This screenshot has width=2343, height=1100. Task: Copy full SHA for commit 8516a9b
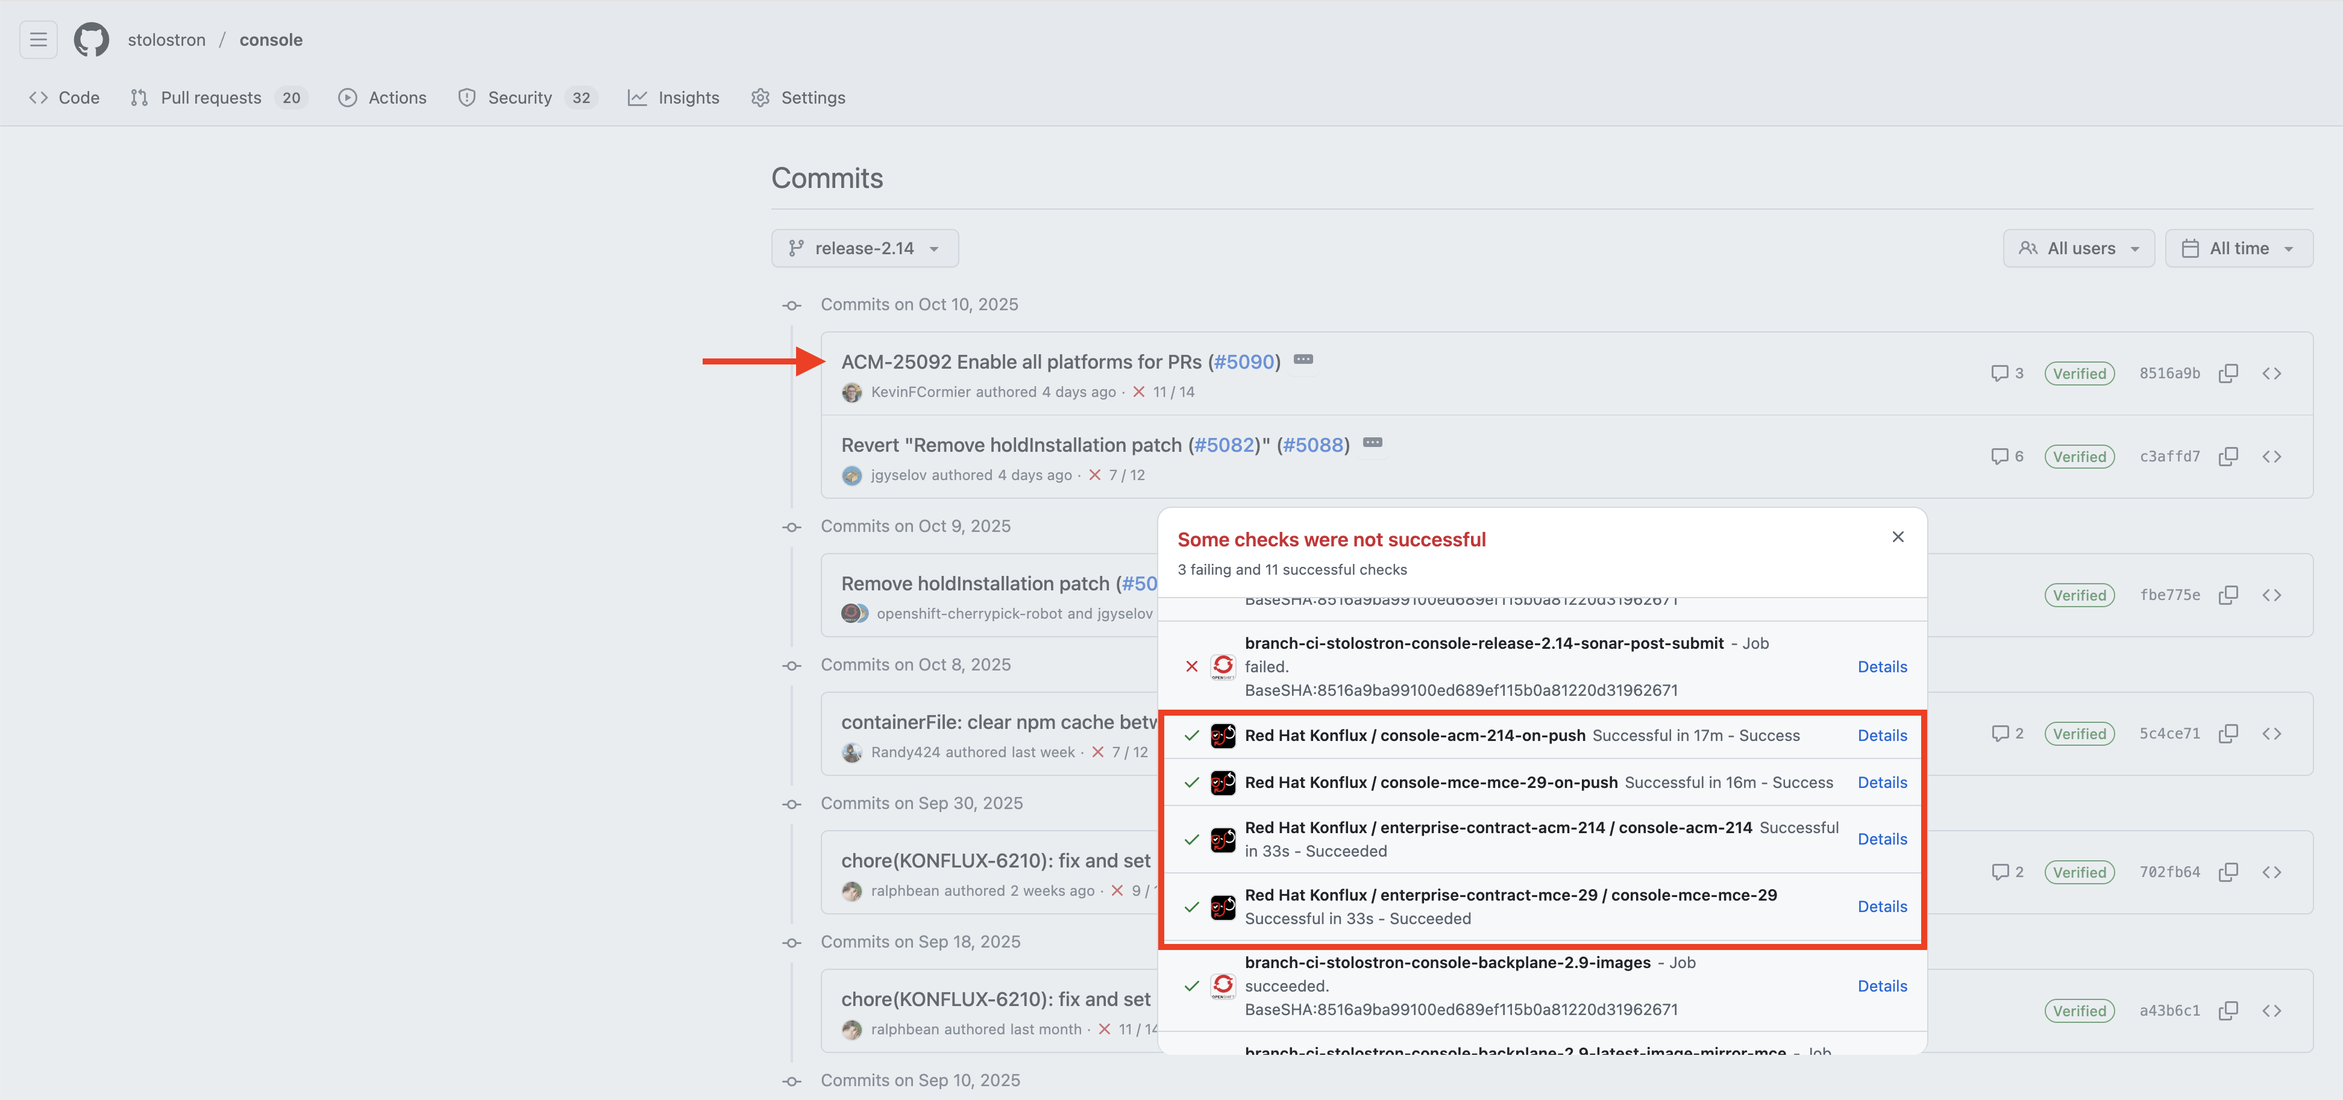(2227, 373)
